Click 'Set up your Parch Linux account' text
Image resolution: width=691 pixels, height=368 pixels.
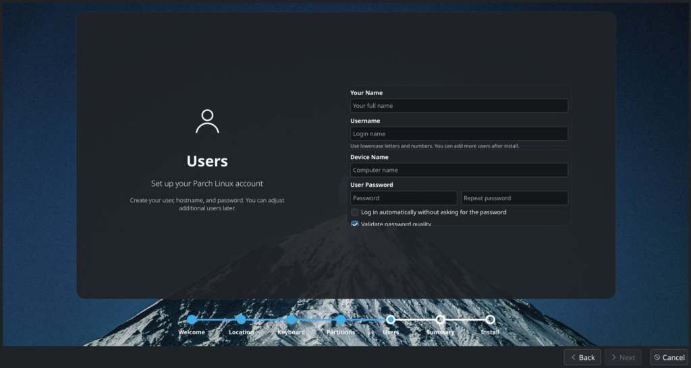[x=207, y=183]
